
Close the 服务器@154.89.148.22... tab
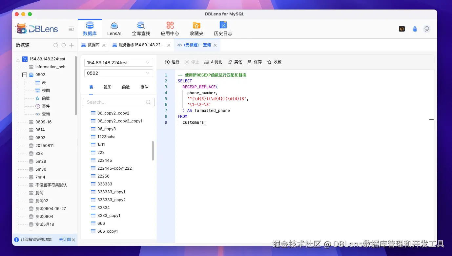coord(169,45)
